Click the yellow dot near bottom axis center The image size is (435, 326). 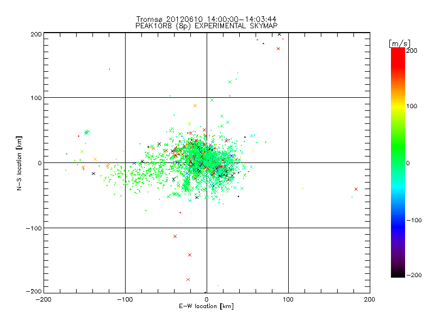click(x=217, y=286)
